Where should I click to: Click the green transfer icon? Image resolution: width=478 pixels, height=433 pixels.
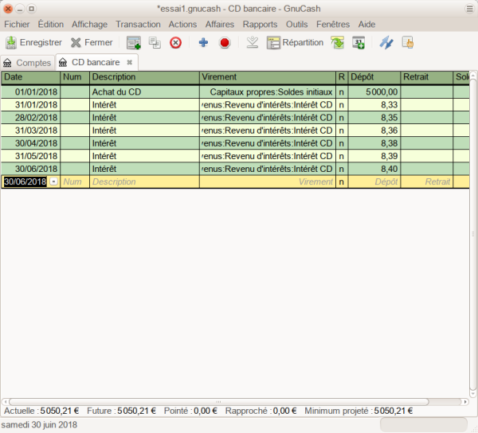click(x=338, y=42)
